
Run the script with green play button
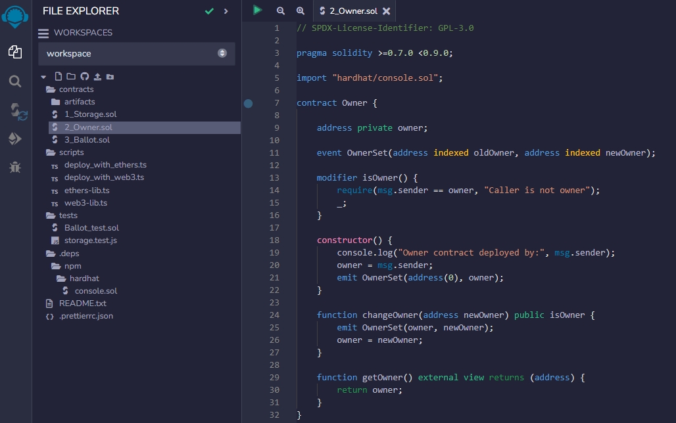point(258,11)
